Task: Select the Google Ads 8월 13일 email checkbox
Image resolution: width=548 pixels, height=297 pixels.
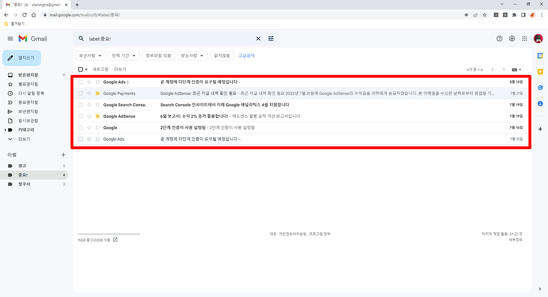Action: click(81, 82)
